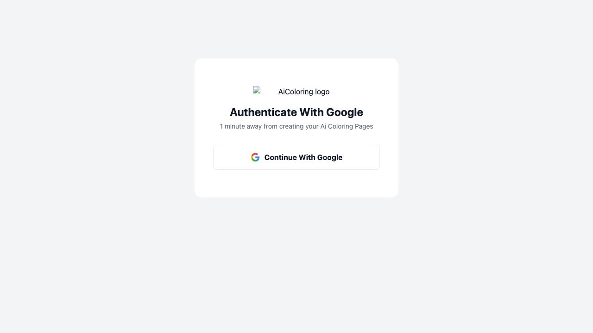This screenshot has width=593, height=333.
Task: Click the word Google in the heading
Action: click(345, 112)
